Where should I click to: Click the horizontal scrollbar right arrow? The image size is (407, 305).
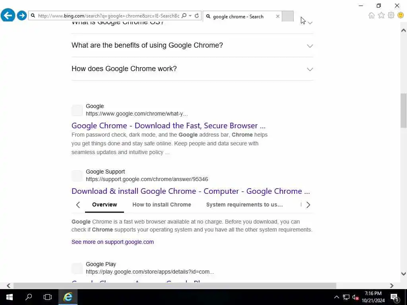pyautogui.click(x=391, y=286)
